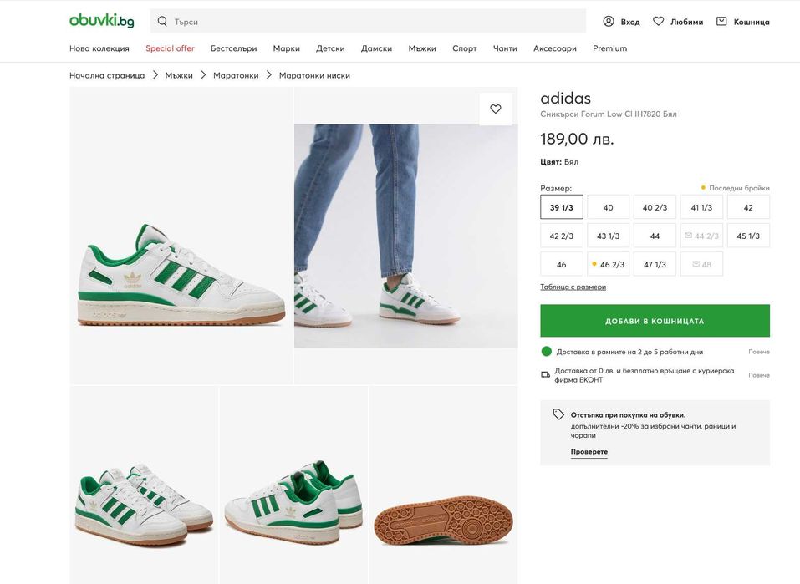Click the delivery truck icon

[546, 374]
